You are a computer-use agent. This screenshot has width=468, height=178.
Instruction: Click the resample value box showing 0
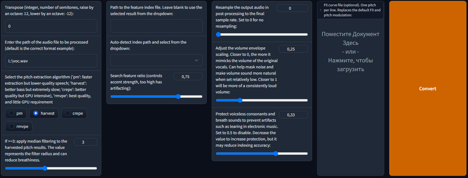click(x=292, y=8)
